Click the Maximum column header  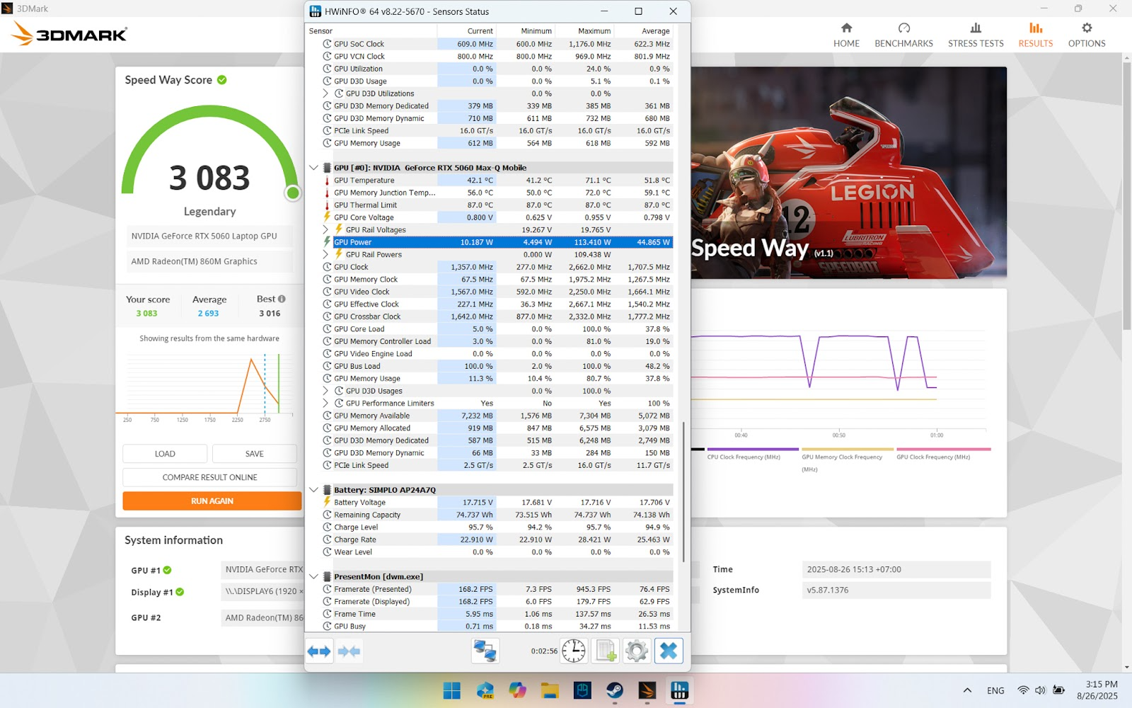584,30
